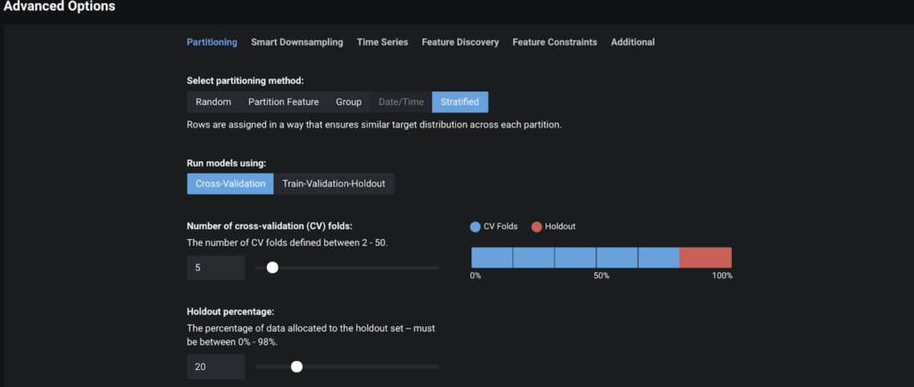Select the Additional tab
Viewport: 914px width, 387px height.
tap(633, 42)
